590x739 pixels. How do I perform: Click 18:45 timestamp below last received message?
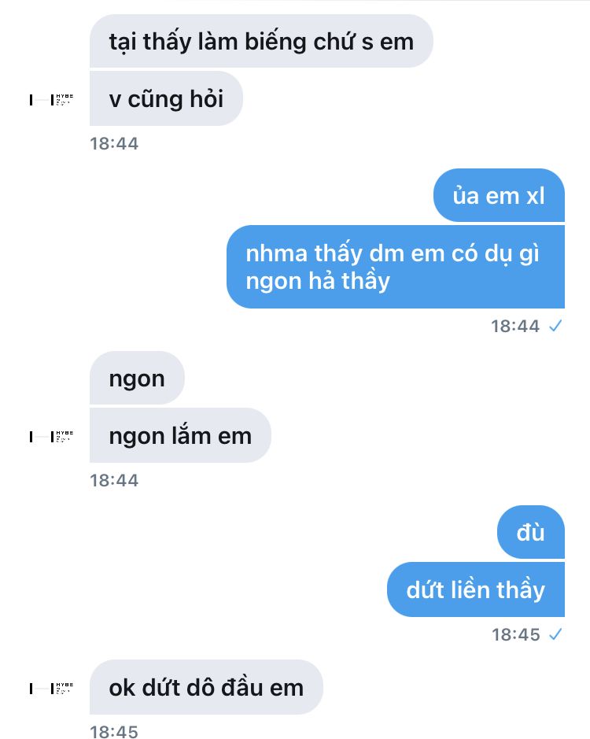click(114, 731)
